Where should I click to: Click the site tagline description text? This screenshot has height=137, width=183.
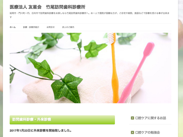pyautogui.click(x=89, y=15)
